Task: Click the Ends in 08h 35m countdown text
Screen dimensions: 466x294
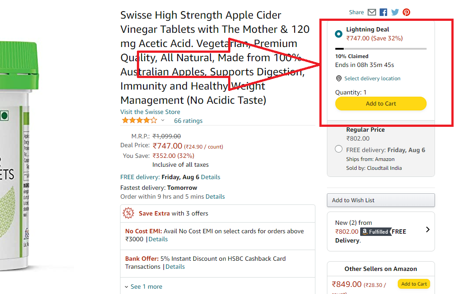Action: [365, 65]
